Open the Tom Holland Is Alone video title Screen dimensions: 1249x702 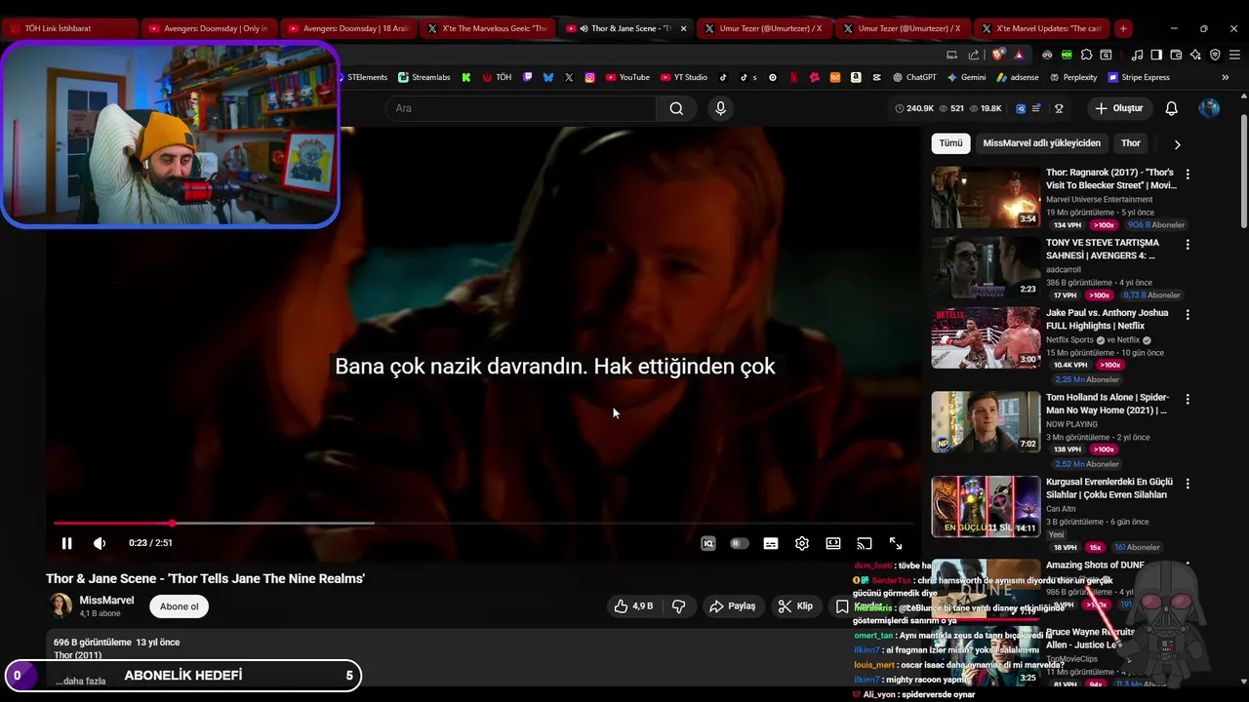pyautogui.click(x=1107, y=404)
